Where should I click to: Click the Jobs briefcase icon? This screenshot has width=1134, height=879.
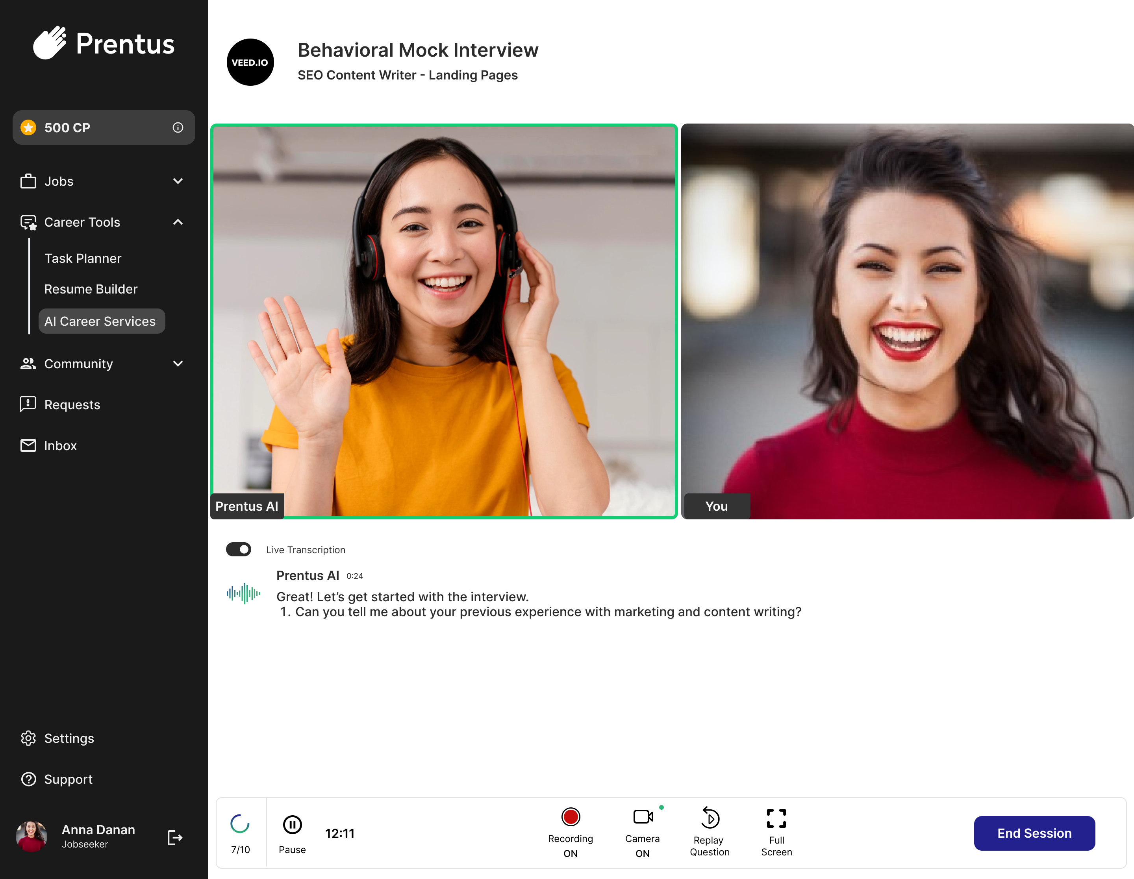pyautogui.click(x=28, y=181)
